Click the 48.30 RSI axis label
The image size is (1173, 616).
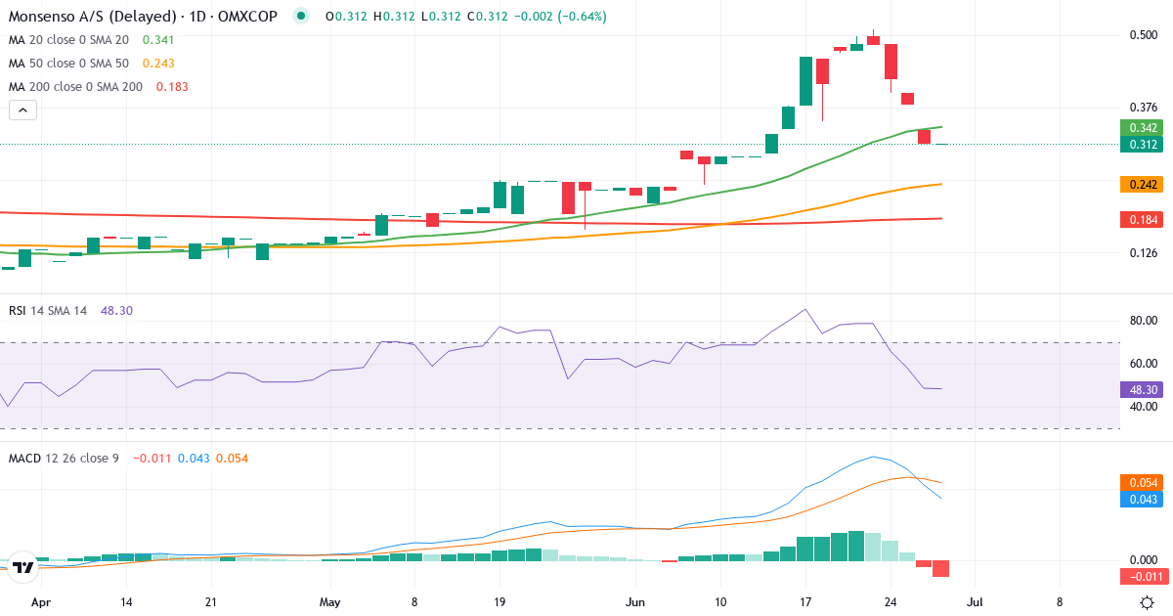tap(1140, 388)
